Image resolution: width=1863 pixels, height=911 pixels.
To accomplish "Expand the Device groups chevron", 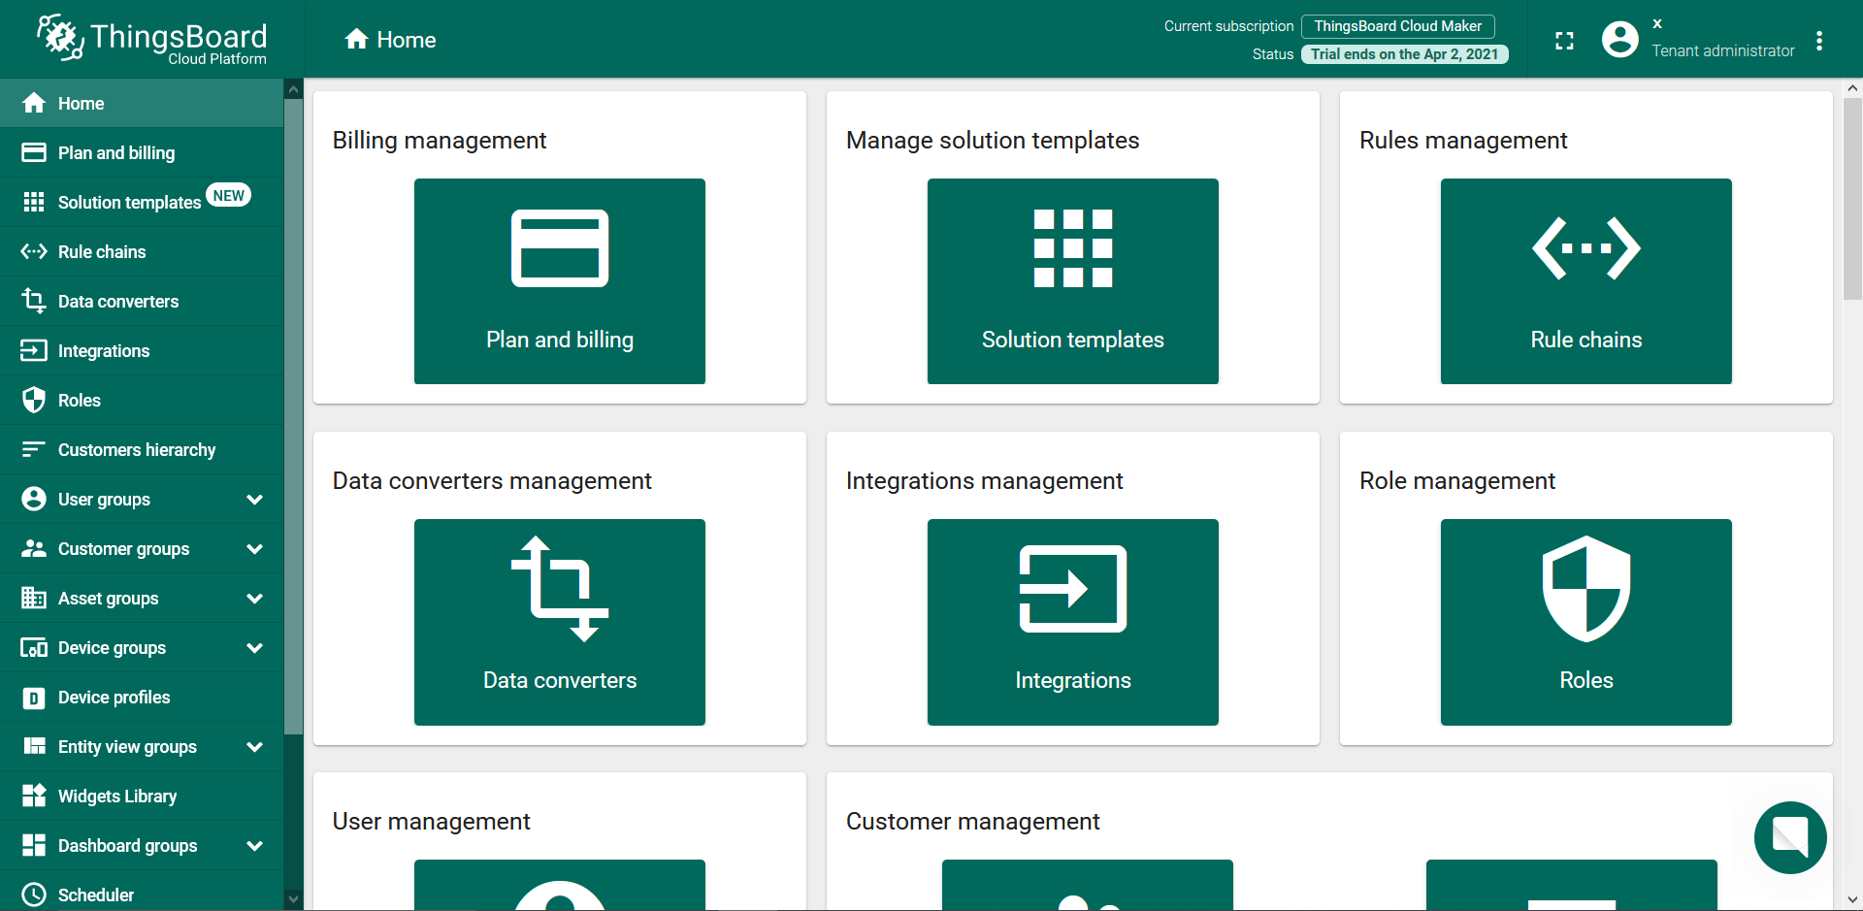I will pyautogui.click(x=254, y=648).
